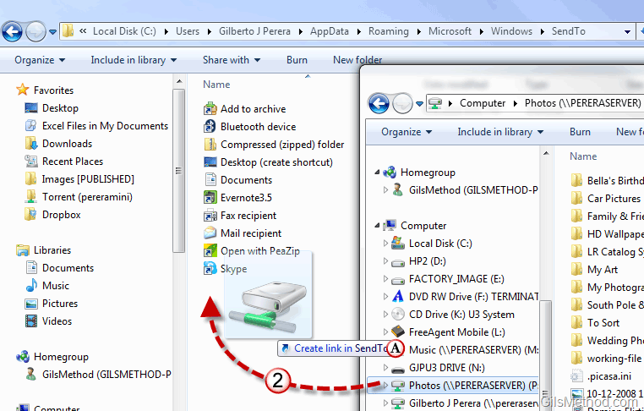Open the Add to archive item

(245, 109)
